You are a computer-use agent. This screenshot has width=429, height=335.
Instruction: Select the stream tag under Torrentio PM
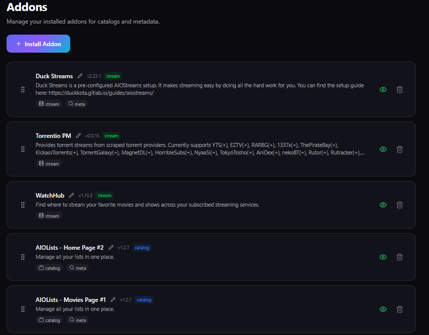pyautogui.click(x=49, y=164)
